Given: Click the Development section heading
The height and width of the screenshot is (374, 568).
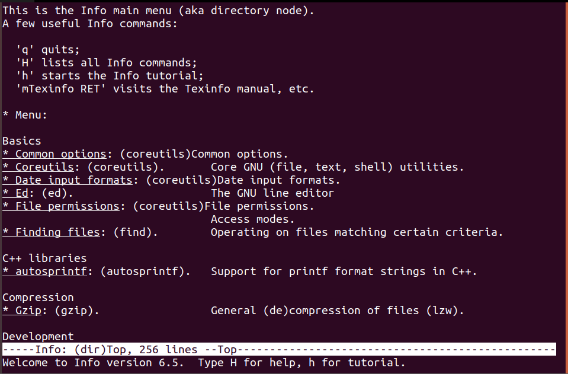Looking at the screenshot, I should tap(38, 337).
